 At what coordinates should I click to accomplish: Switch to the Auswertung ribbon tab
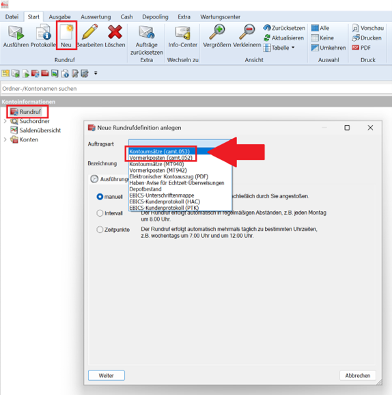click(x=96, y=17)
